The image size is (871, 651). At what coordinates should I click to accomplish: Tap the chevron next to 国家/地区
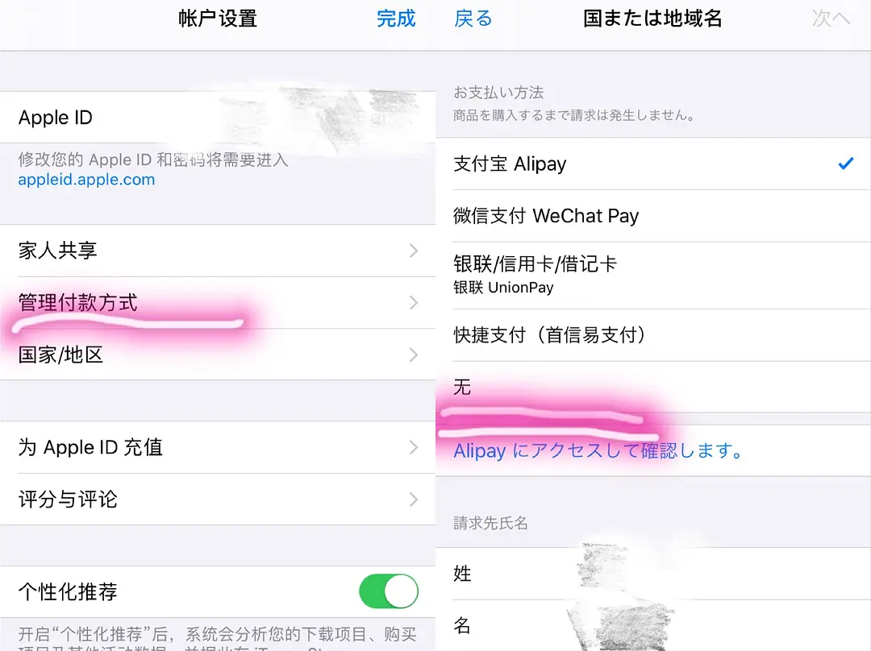413,355
